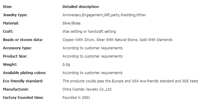
Task: Select the Beads or stones data label
Action: pyautogui.click(x=23, y=40)
